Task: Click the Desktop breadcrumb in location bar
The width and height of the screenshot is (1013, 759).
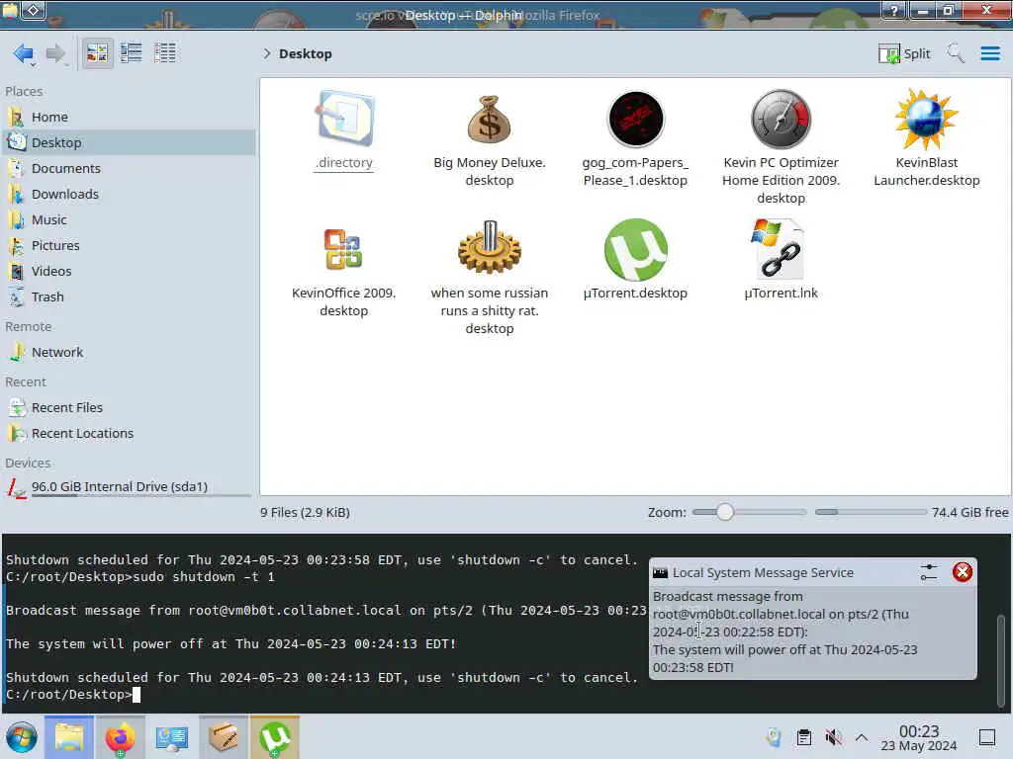Action: (x=306, y=53)
